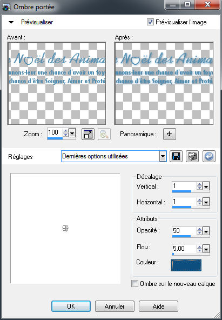Open help with the Aide button

(158, 306)
